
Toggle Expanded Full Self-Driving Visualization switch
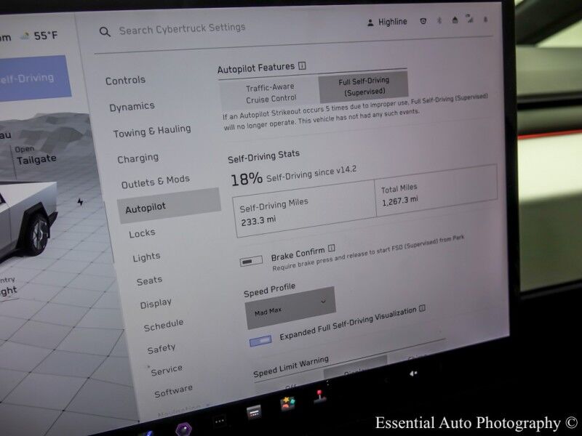(x=260, y=340)
